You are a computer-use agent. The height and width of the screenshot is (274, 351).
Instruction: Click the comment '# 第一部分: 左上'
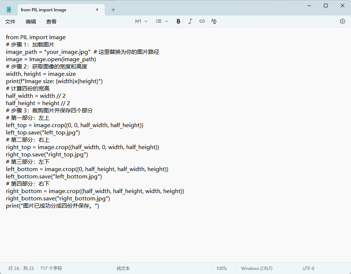pos(28,118)
